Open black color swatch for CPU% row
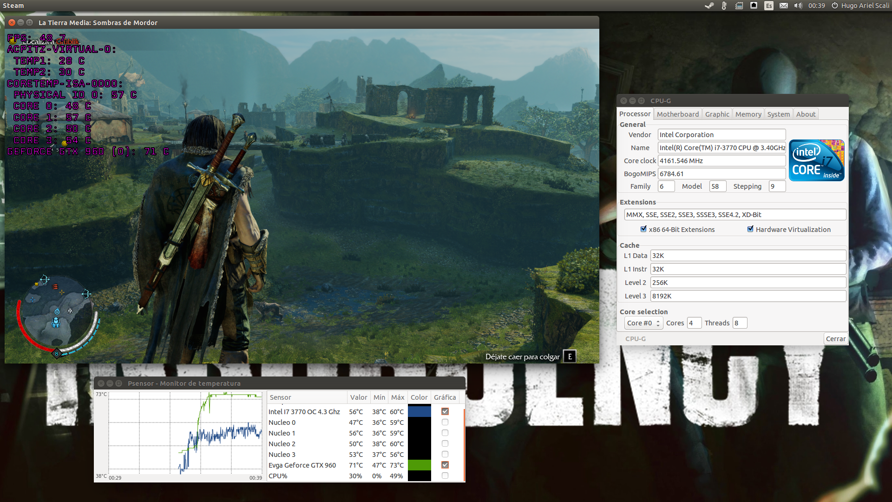The image size is (892, 502). [x=420, y=476]
